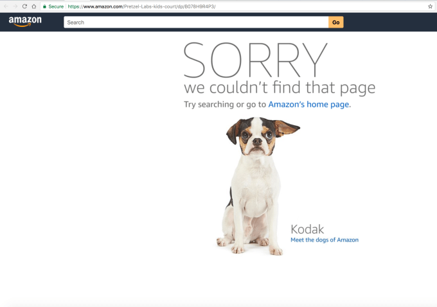Click the www.amazon.com domain in the address bar

pyautogui.click(x=103, y=6)
